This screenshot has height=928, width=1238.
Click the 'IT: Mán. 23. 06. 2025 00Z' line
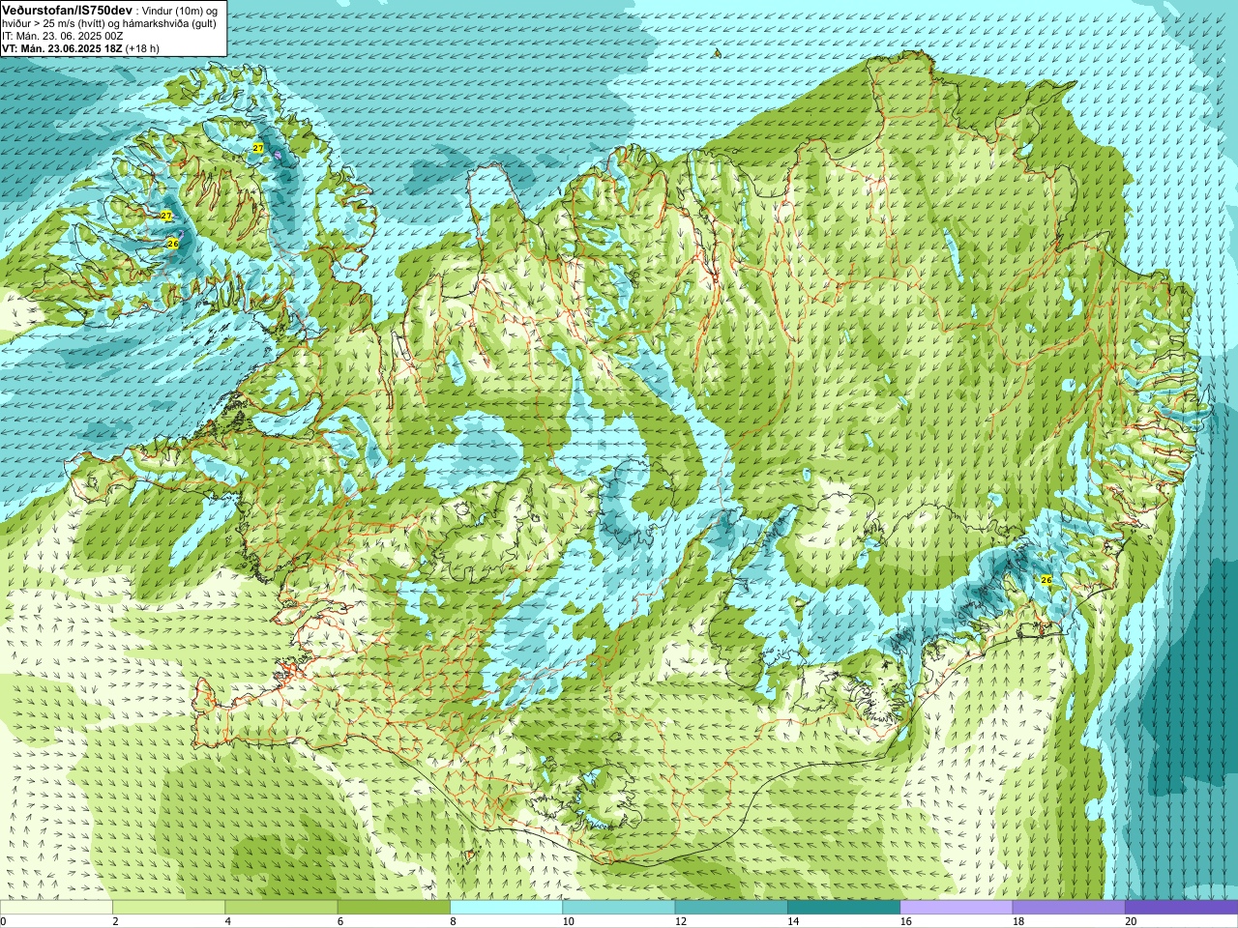coord(63,36)
